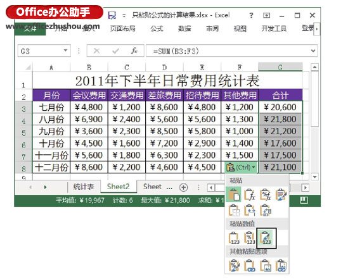Open the 视图 ribbon tab

click(240, 28)
